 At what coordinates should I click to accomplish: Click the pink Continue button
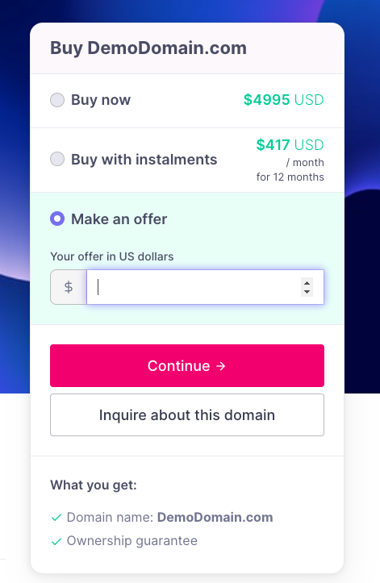(x=187, y=365)
